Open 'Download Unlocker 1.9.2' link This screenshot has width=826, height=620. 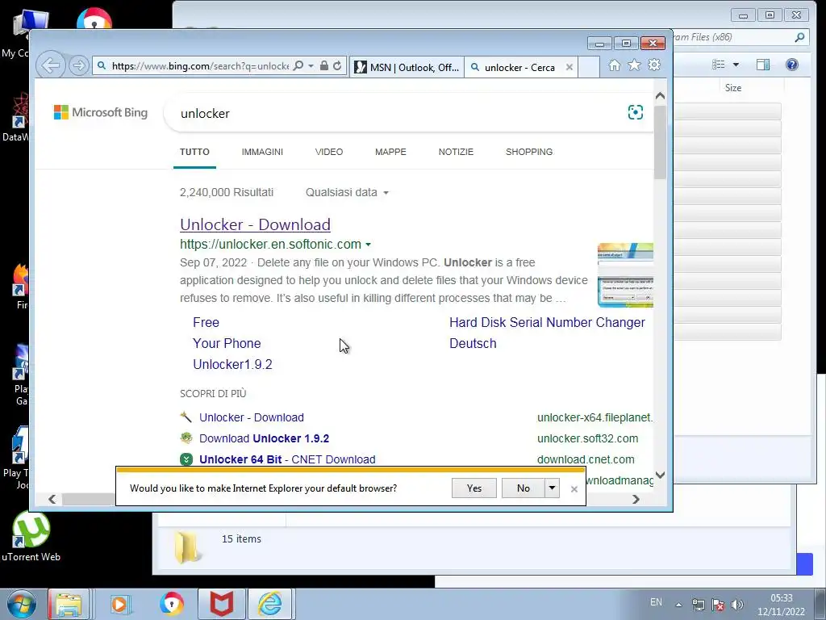[x=264, y=438]
